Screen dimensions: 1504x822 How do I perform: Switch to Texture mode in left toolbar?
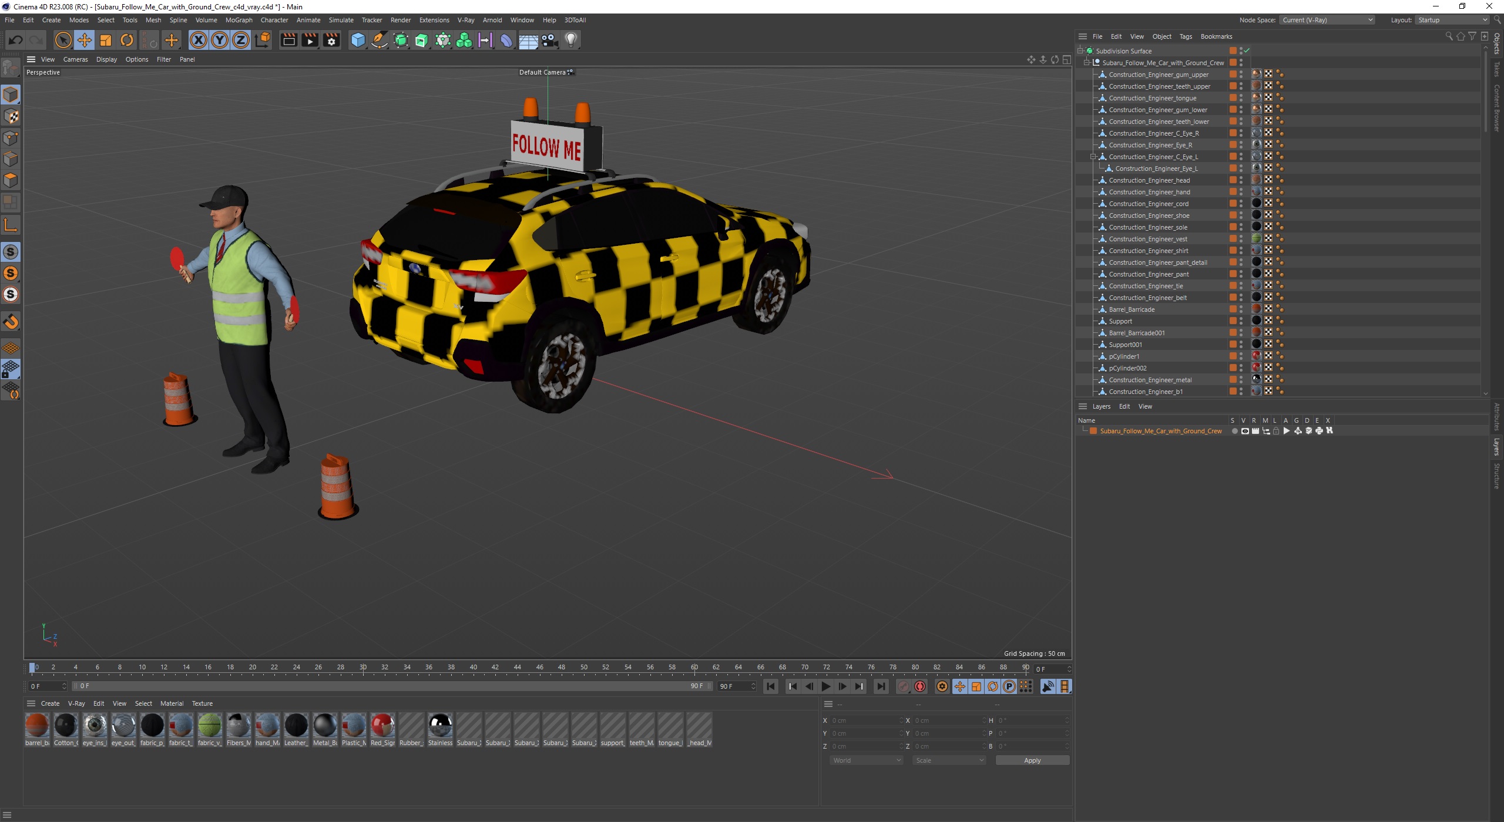(x=11, y=116)
